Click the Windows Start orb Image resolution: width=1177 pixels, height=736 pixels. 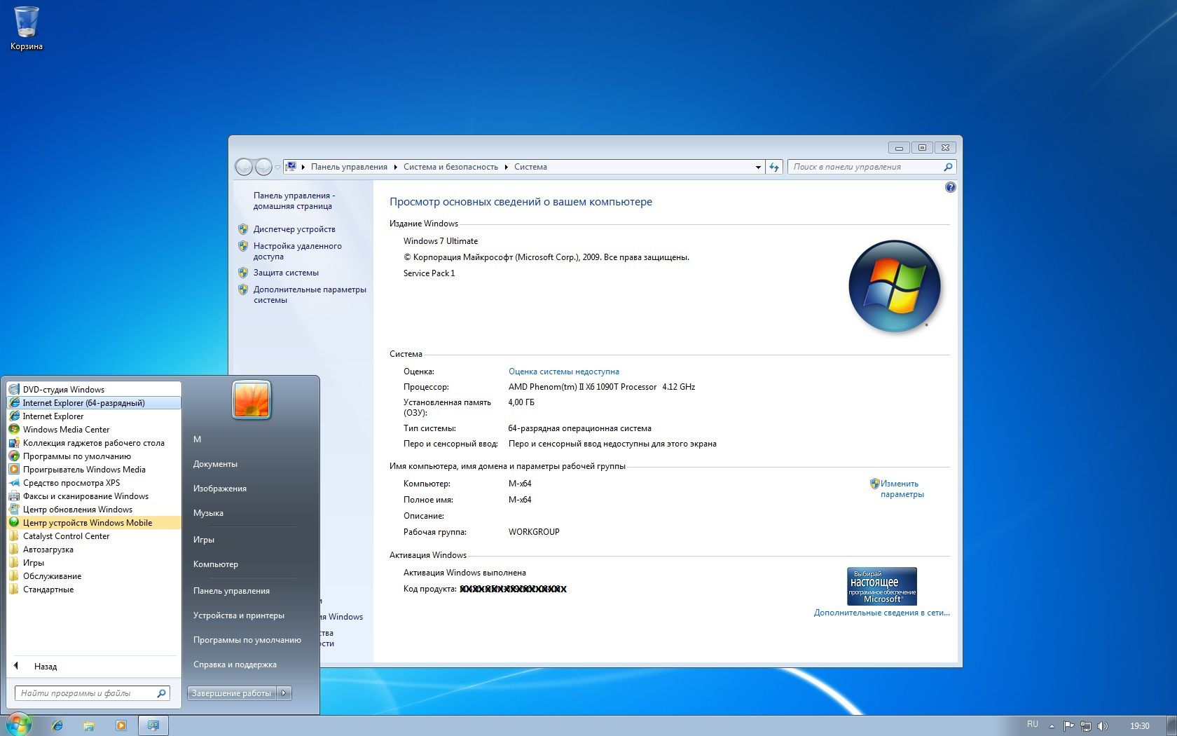tap(19, 725)
